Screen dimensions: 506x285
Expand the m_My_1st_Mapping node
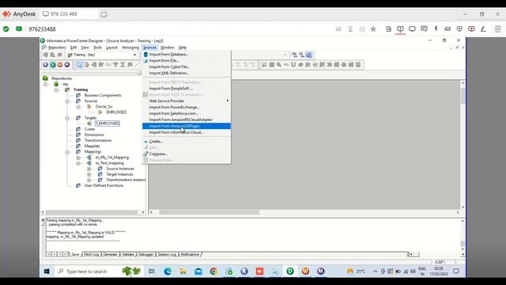tap(78, 158)
